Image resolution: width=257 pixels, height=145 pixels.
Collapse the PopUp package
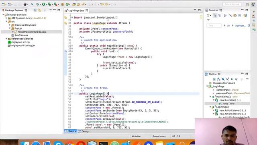(10, 28)
